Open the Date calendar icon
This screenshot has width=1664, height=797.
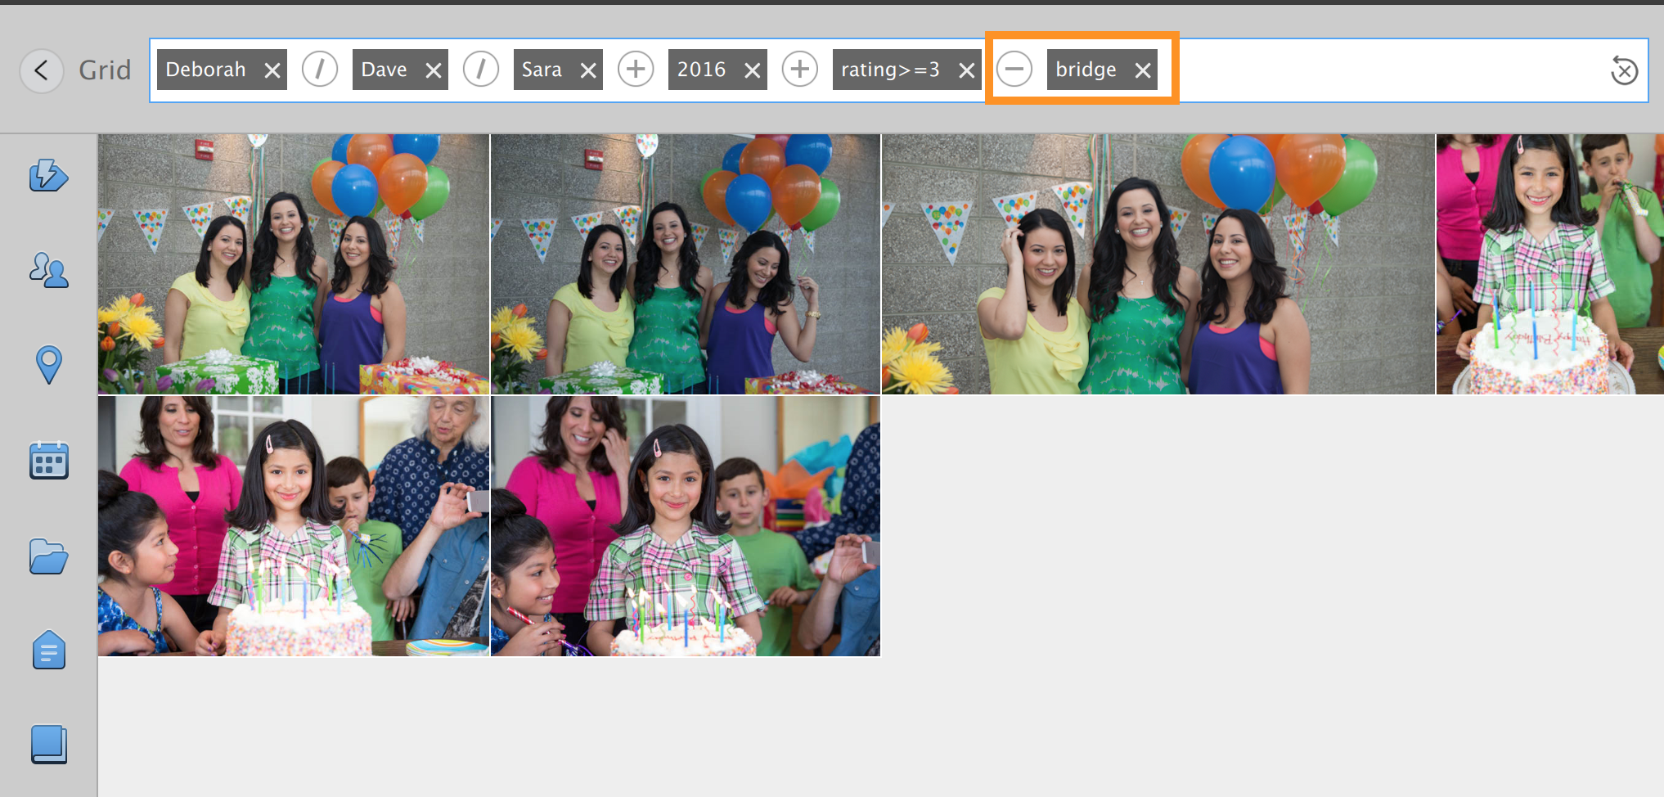click(48, 461)
